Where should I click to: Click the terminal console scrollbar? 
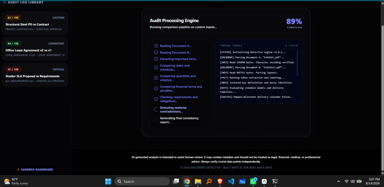(297, 63)
